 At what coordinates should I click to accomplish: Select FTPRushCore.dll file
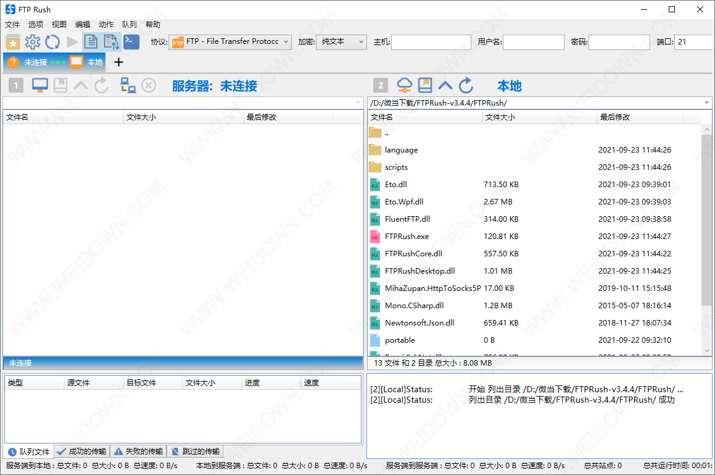coord(534,254)
